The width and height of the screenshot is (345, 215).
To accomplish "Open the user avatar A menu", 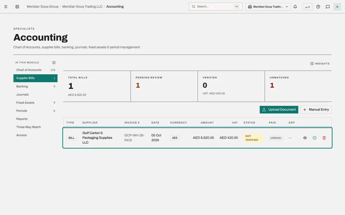I will tap(337, 7).
